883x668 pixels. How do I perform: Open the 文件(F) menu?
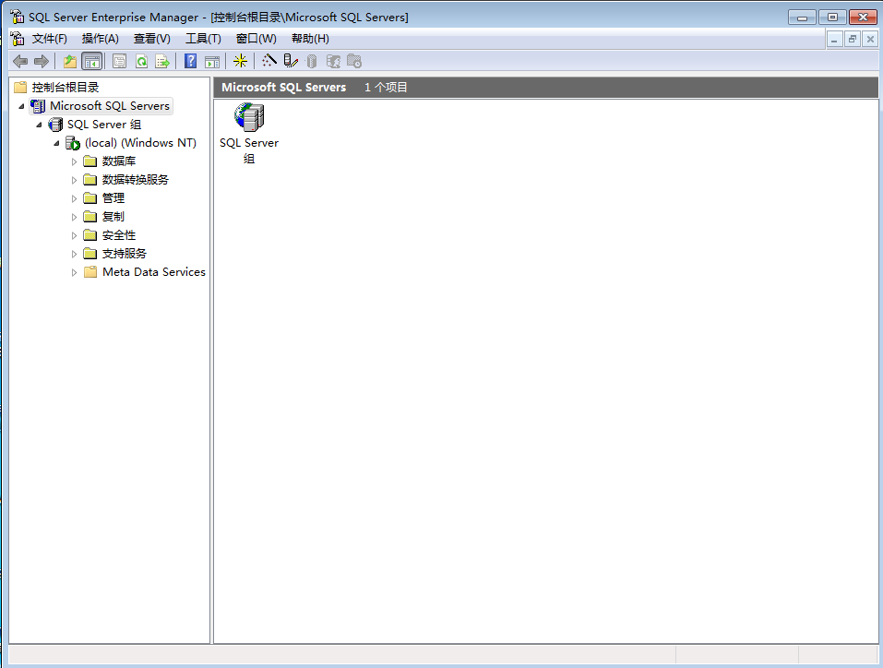pos(50,39)
